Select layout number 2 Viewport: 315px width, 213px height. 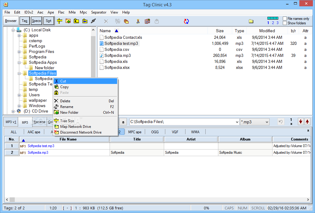click(273, 23)
